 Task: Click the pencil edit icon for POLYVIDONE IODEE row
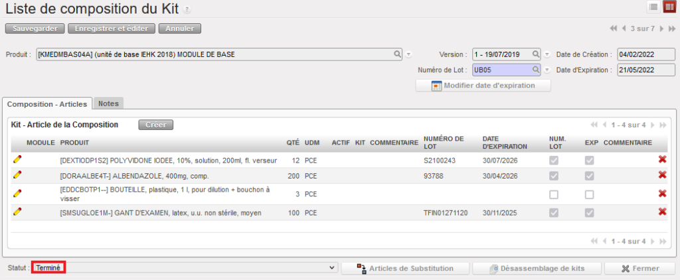coord(17,160)
